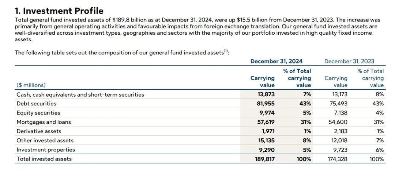
Task: Select the December 31, 2023 table column header
Action: [x=349, y=61]
